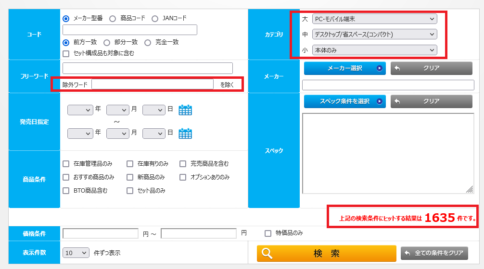Viewport: 484px width, 269px height.
Task: Select the 商品コード radio button
Action: [113, 19]
